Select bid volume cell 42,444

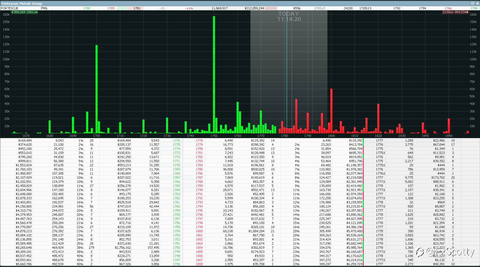(154, 206)
